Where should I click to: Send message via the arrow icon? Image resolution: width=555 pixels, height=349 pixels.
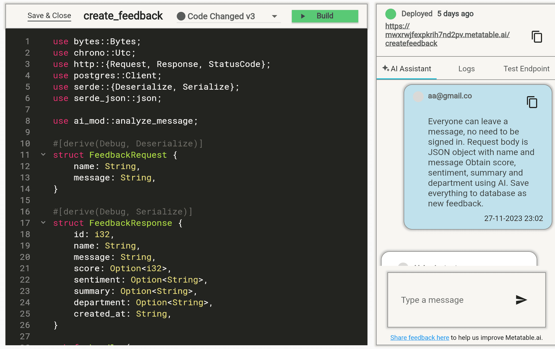click(x=521, y=300)
